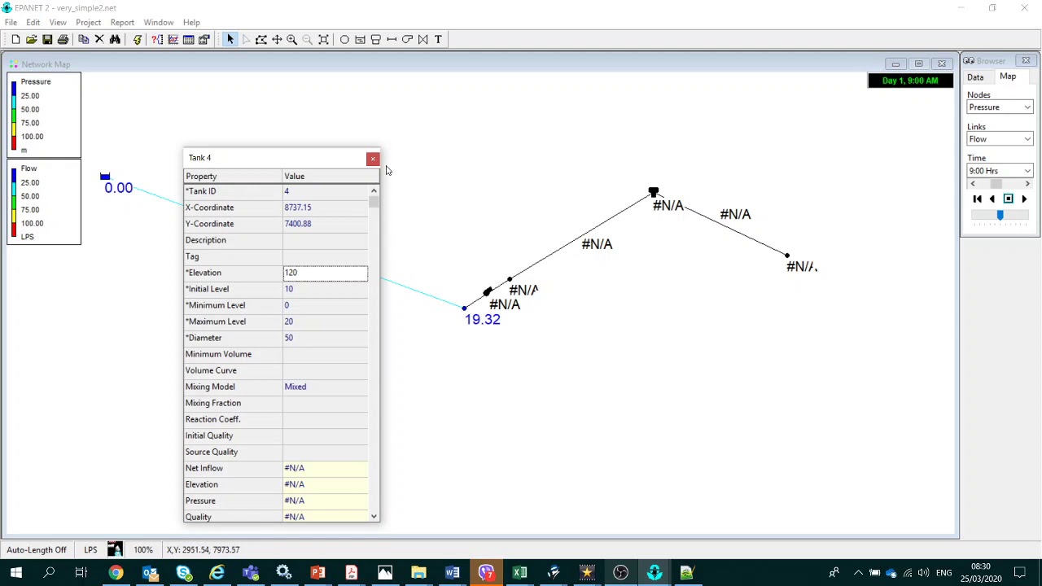This screenshot has height=586, width=1042.
Task: Add a Pipe from the toolbar
Action: (x=392, y=39)
